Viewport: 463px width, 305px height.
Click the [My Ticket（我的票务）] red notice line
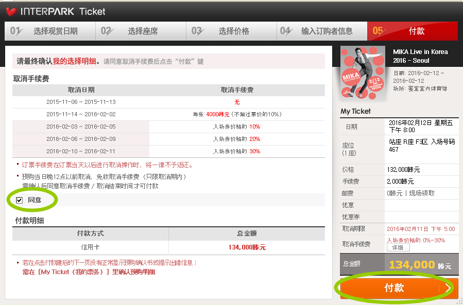click(x=89, y=272)
